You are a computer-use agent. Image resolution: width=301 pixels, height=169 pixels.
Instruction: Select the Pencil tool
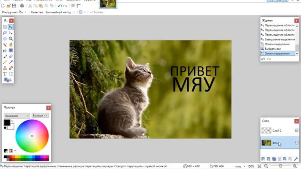(x=5, y=62)
